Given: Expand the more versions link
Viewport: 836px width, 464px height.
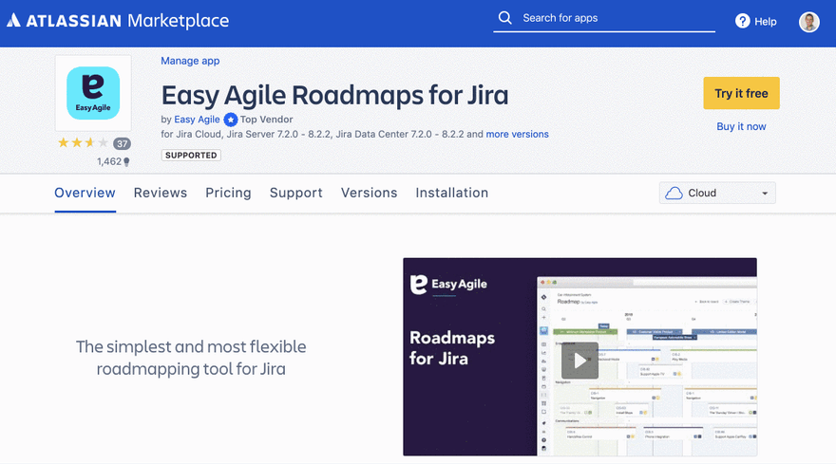Looking at the screenshot, I should (517, 135).
